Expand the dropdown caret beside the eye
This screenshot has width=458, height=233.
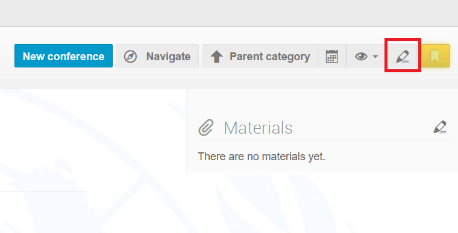coord(375,57)
